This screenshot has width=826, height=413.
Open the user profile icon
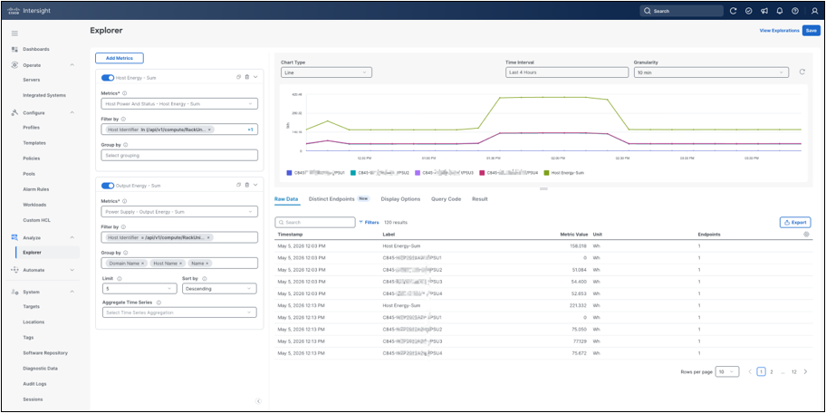pyautogui.click(x=814, y=11)
